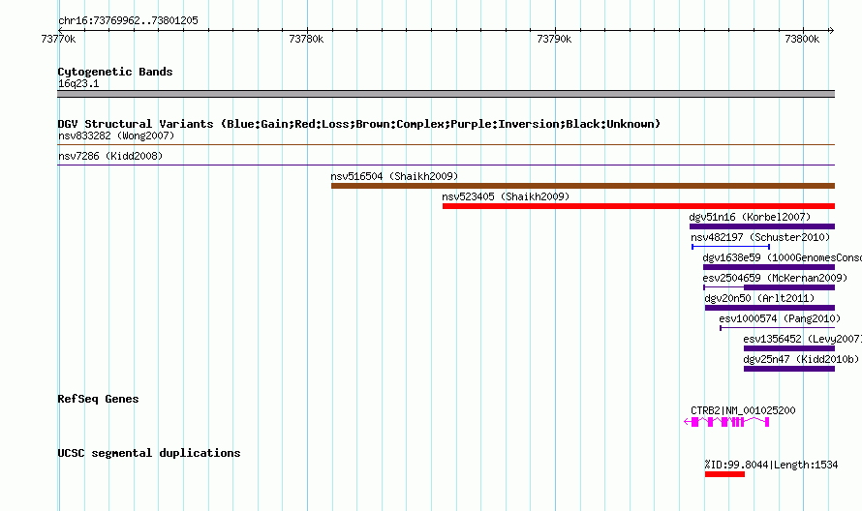Open the esv1356452 label
Screen dimensions: 862x511
pos(803,339)
